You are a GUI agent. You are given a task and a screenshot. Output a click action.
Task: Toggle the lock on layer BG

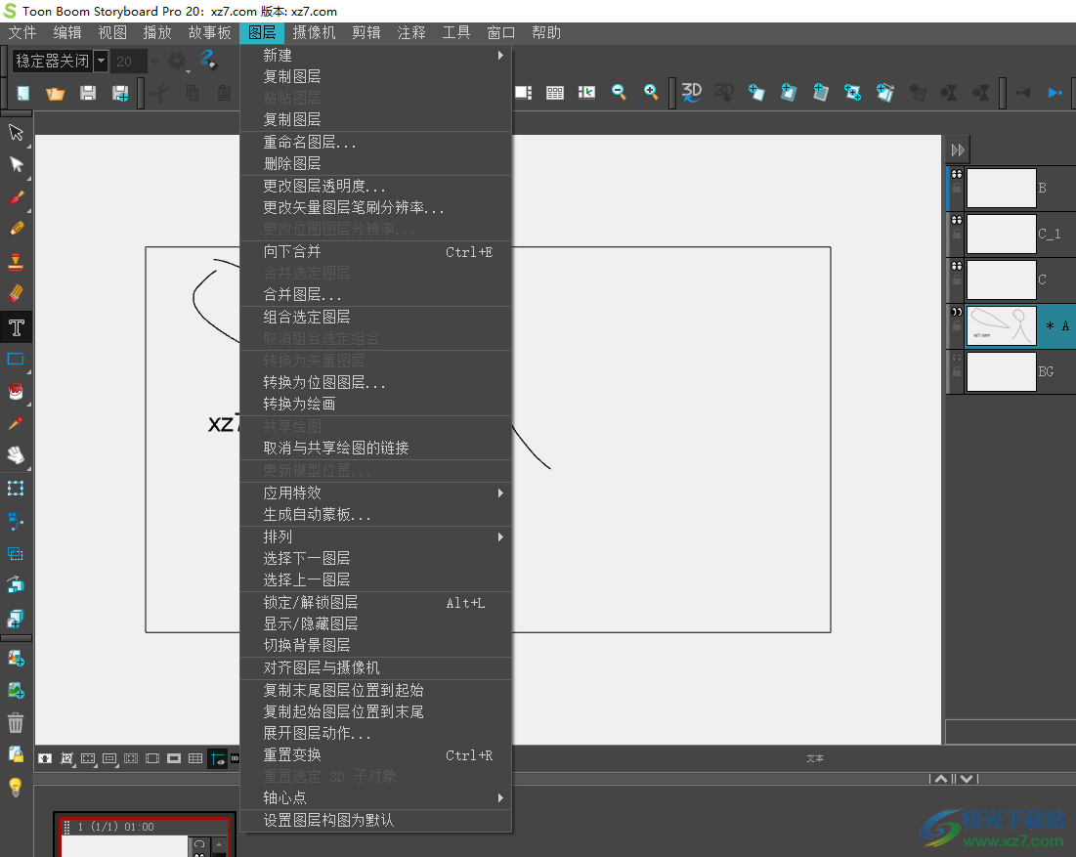pos(957,372)
